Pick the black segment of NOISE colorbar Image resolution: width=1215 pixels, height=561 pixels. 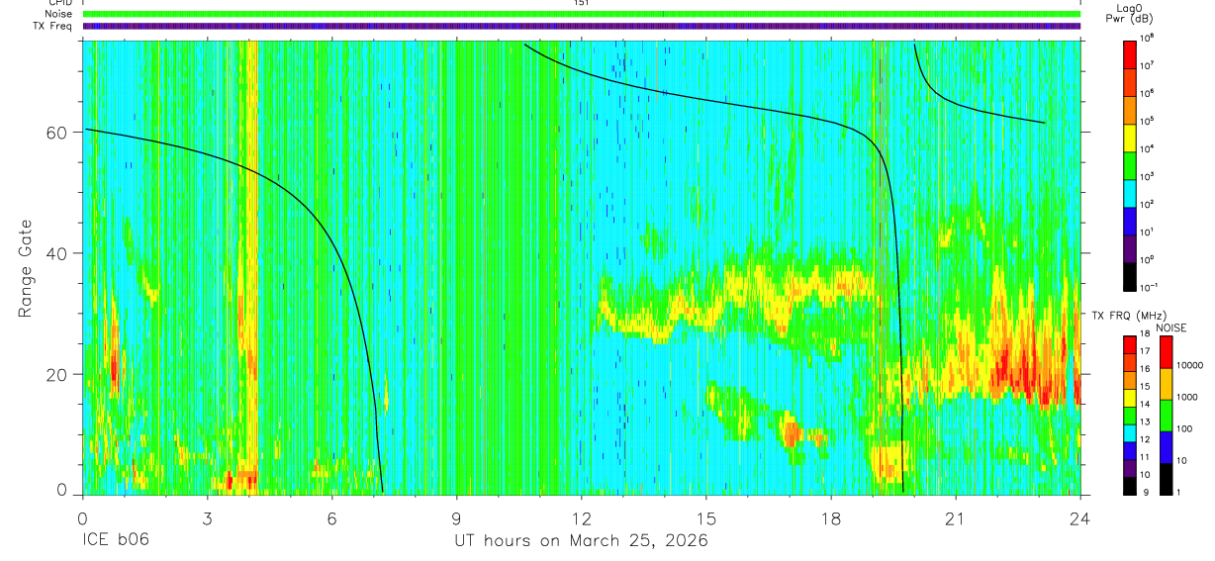click(1166, 479)
